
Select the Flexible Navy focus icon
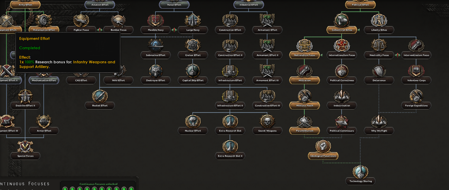pos(156,21)
